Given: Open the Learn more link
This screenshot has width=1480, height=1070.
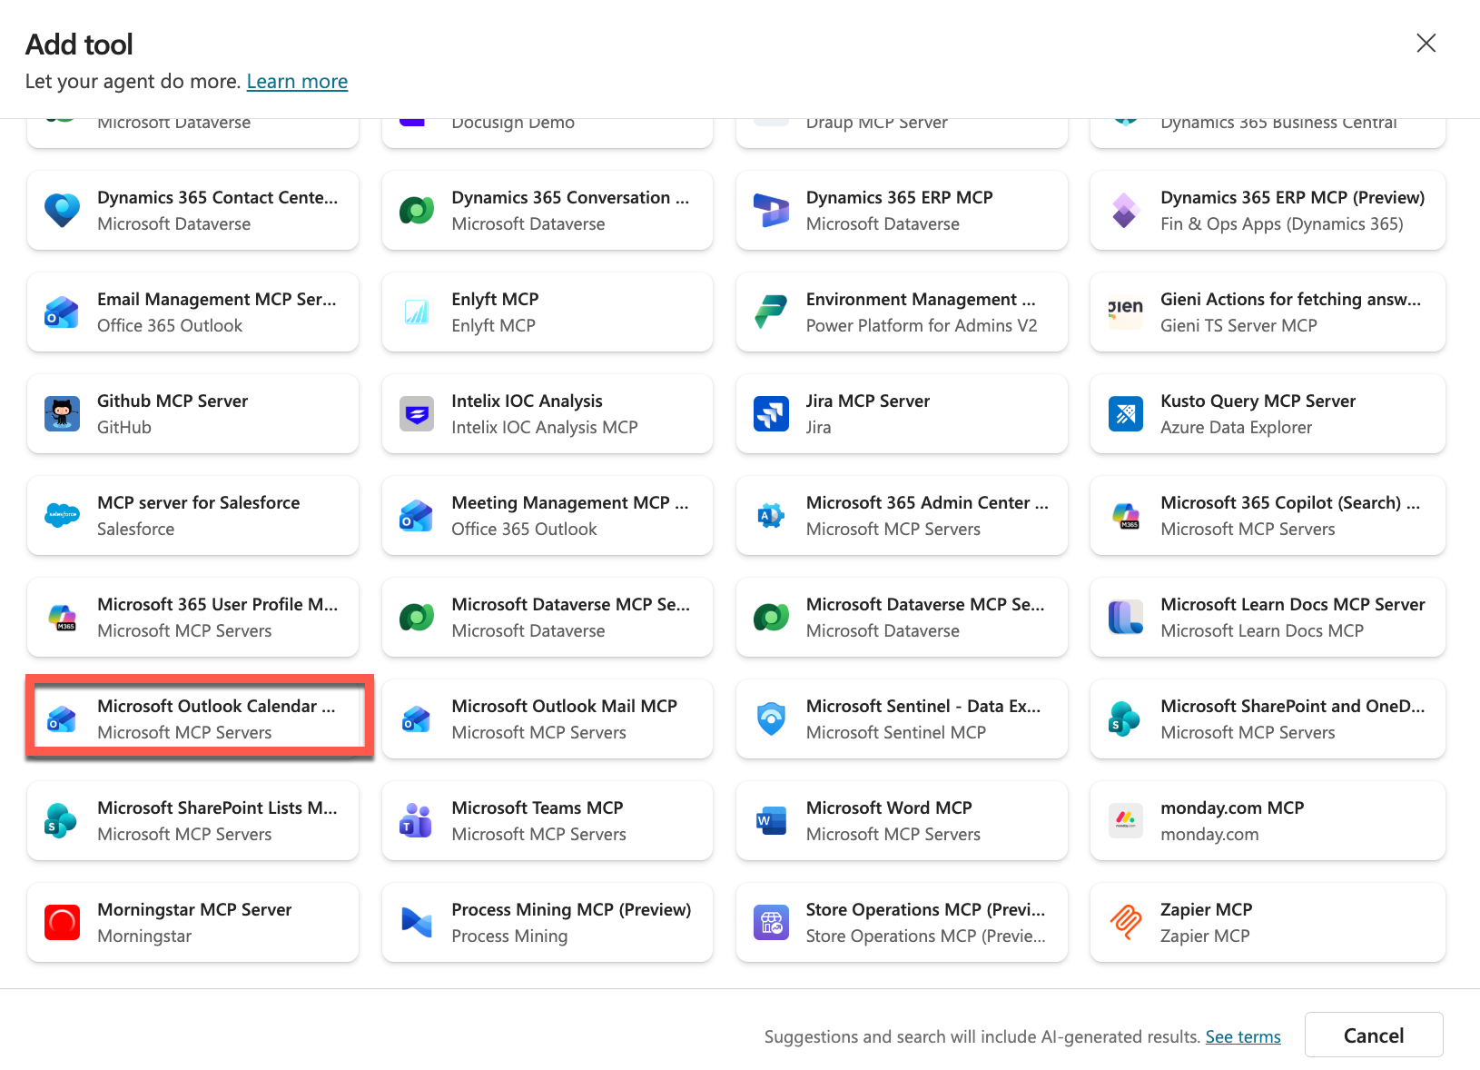Looking at the screenshot, I should 297,81.
